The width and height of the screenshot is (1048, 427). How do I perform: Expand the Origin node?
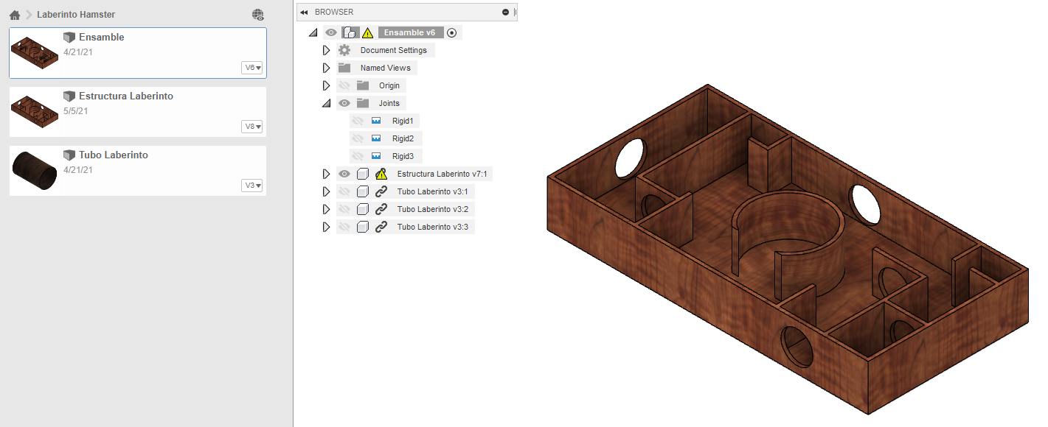tap(326, 85)
